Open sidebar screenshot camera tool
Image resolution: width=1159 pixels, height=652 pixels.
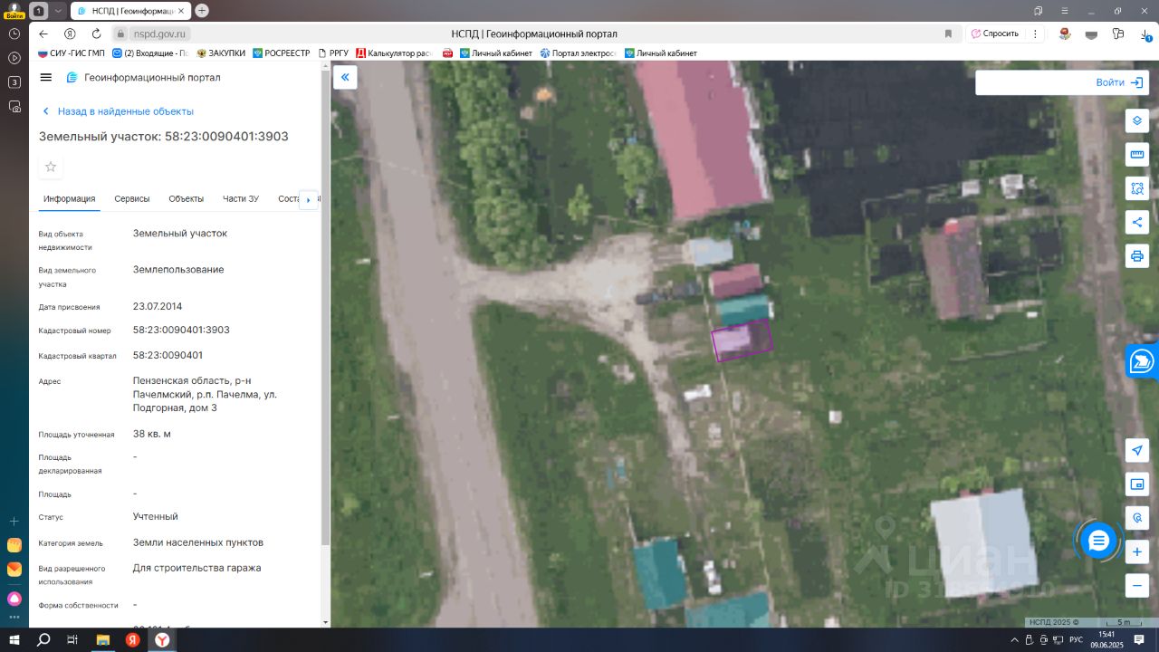14,106
